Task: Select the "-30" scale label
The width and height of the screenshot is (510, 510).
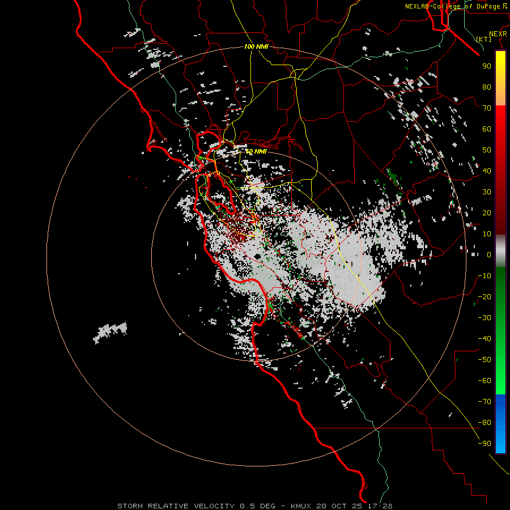Action: (x=484, y=318)
